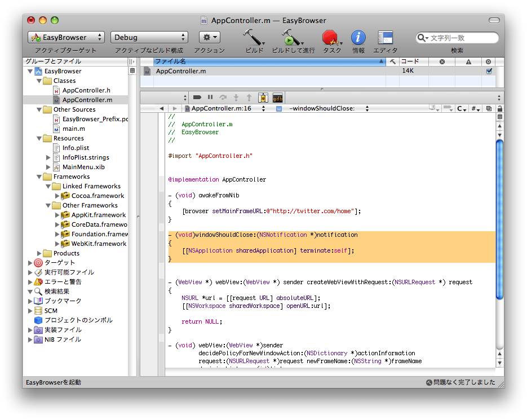Click the ファイル名 column header
The height and width of the screenshot is (419, 527).
(269, 61)
